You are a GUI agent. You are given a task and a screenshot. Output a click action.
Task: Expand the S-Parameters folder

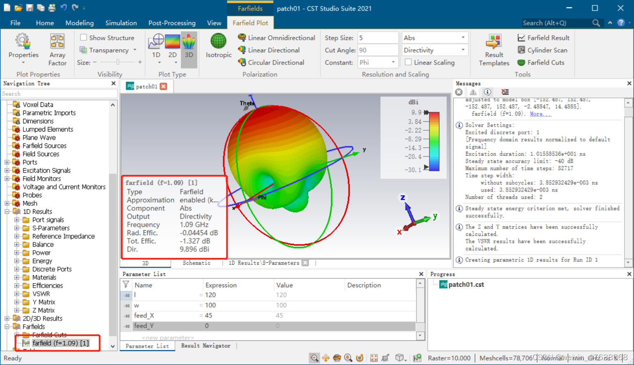17,228
